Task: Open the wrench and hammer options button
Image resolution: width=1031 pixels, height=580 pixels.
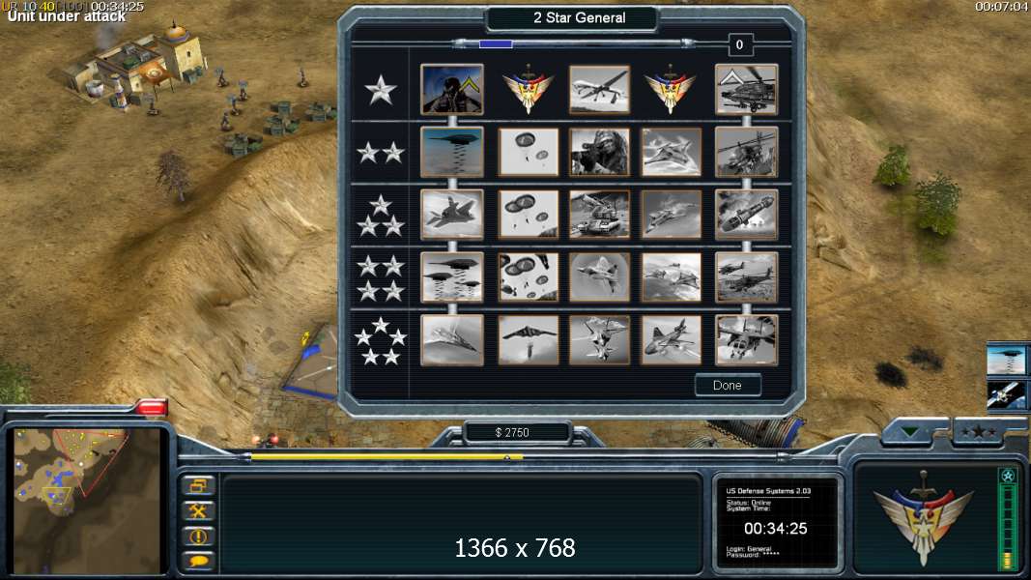Action: [198, 511]
